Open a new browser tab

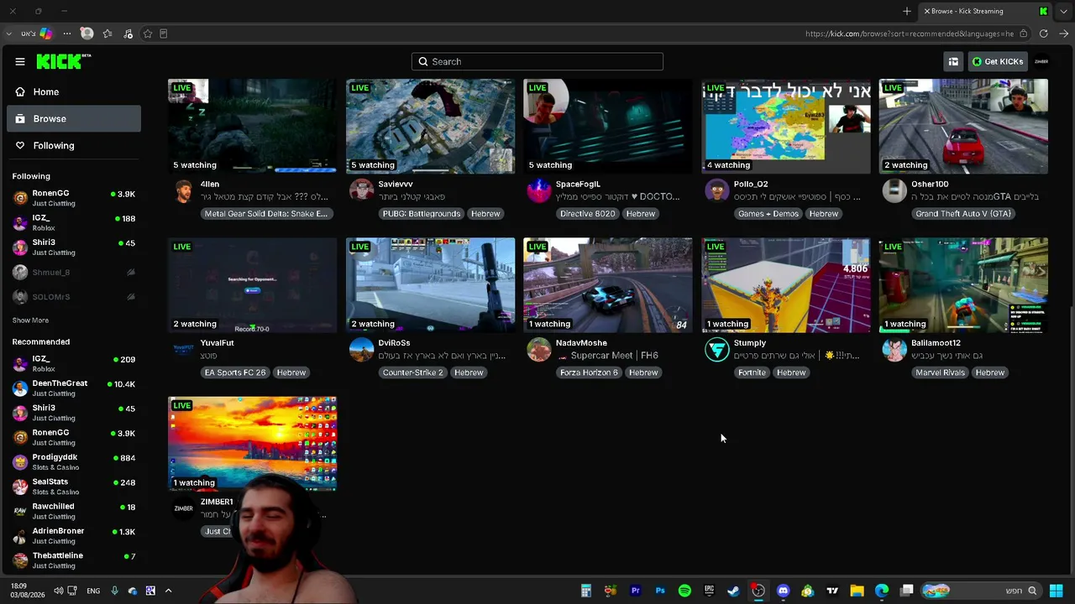coord(907,11)
